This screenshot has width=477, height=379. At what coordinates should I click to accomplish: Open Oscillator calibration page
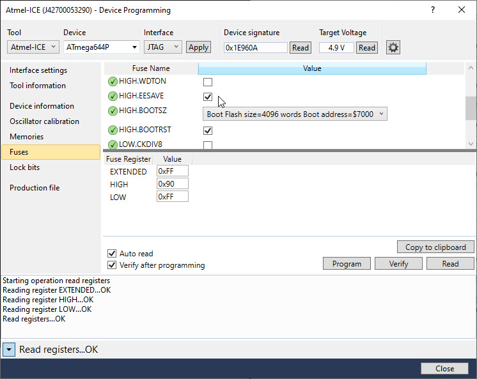44,121
